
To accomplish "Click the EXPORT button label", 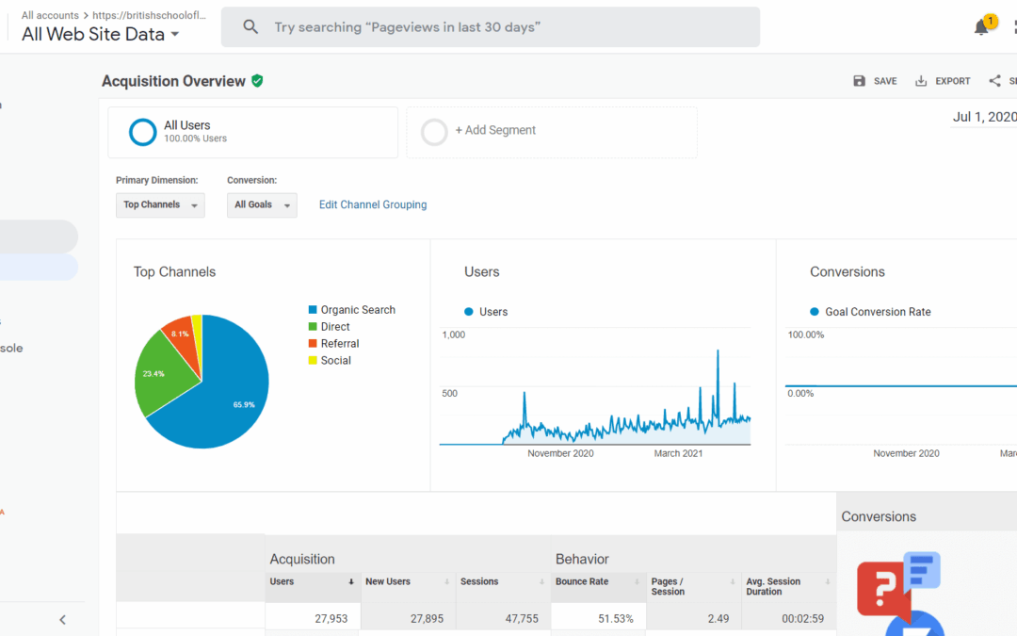I will (x=953, y=81).
